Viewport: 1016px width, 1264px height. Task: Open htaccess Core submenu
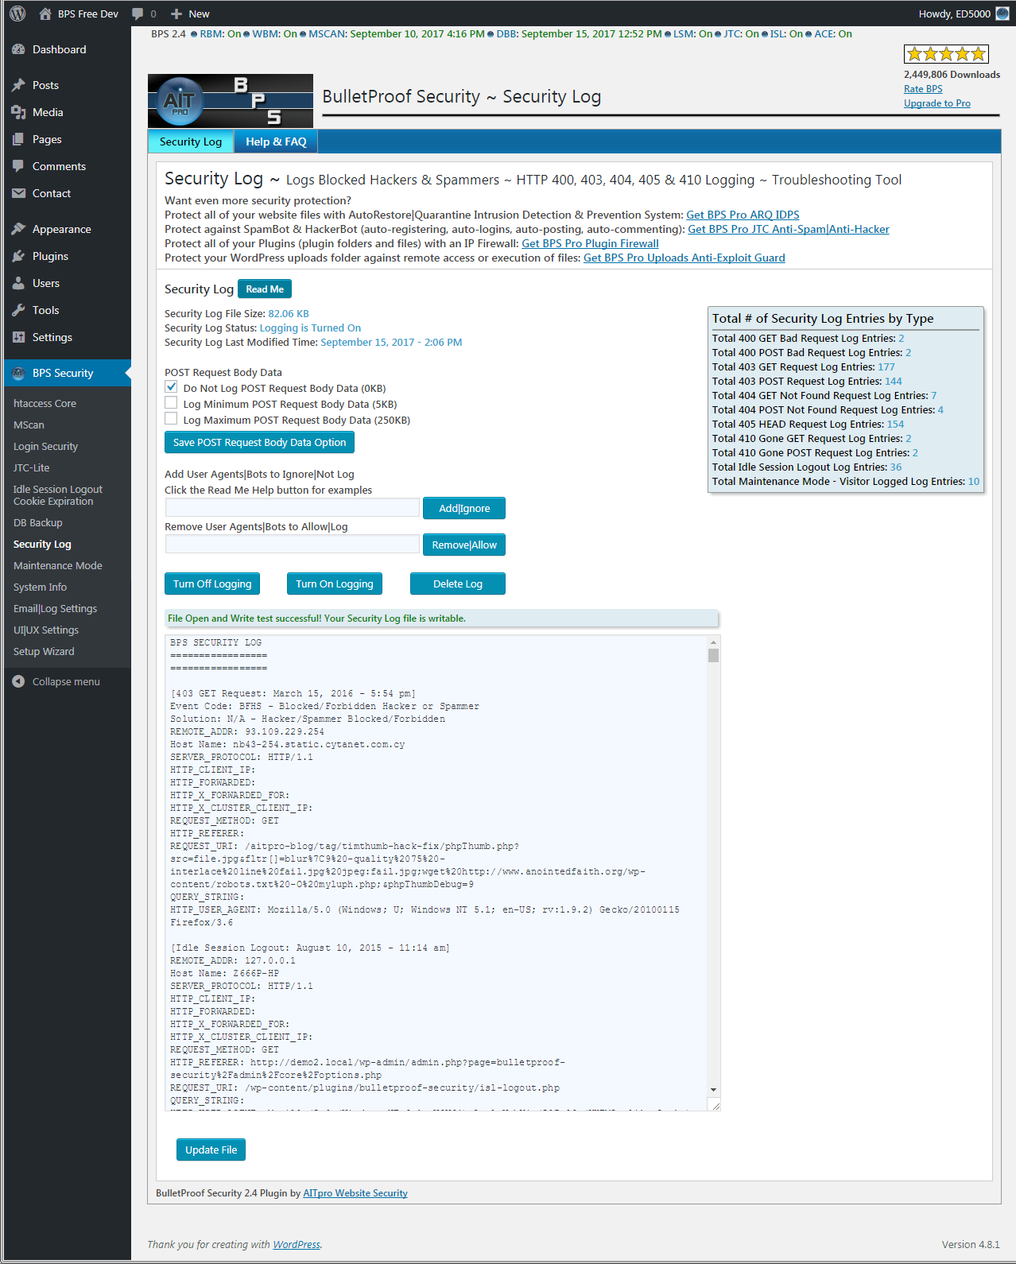(x=45, y=403)
